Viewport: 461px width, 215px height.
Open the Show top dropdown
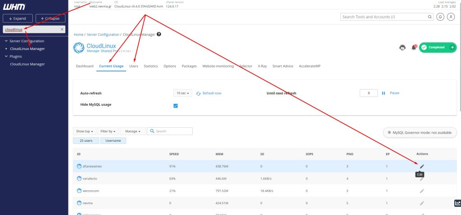click(x=84, y=131)
